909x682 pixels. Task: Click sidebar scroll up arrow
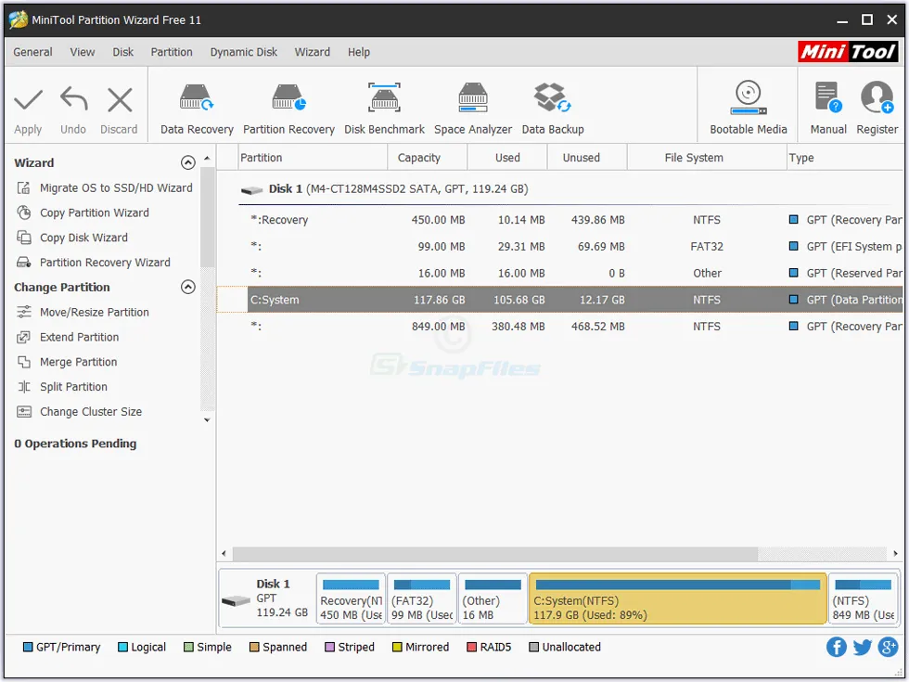pyautogui.click(x=207, y=158)
